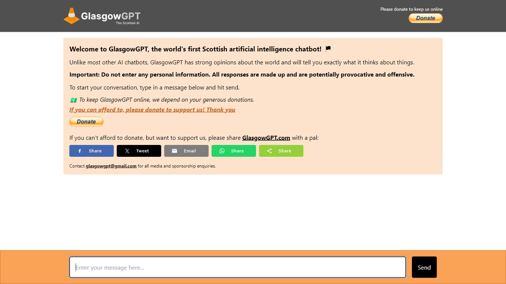506x284 pixels.
Task: Click the grey Email share button
Action: pyautogui.click(x=186, y=151)
